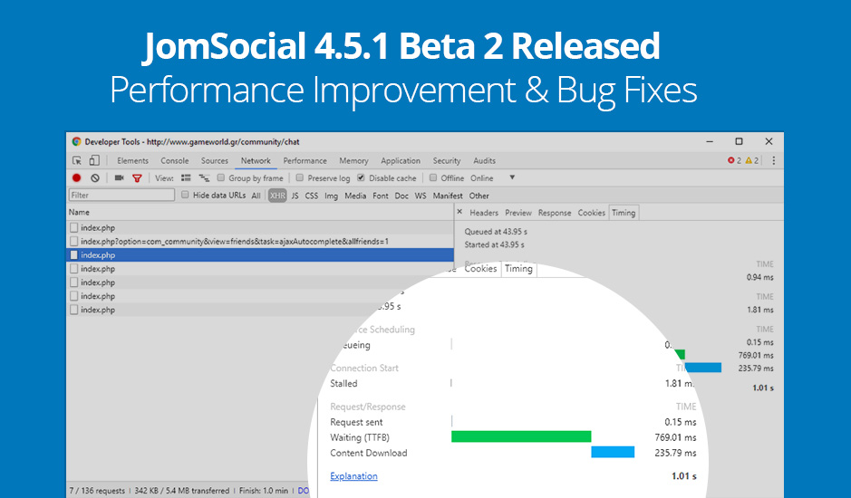Image resolution: width=851 pixels, height=498 pixels.
Task: Enable the Offline checkbox
Action: (433, 177)
